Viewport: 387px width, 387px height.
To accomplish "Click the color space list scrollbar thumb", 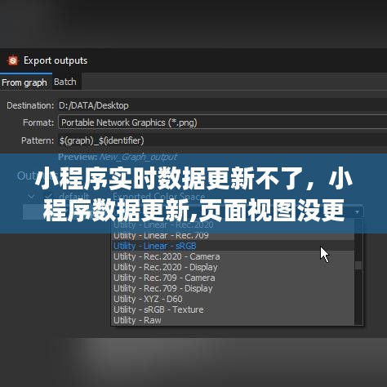I will (358, 265).
